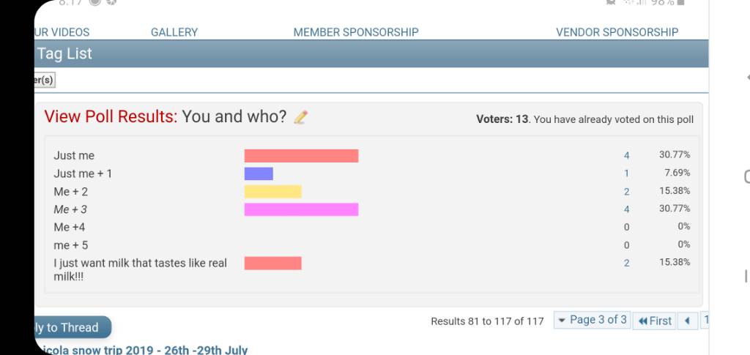Open the Gallery menu item
The height and width of the screenshot is (355, 750).
pyautogui.click(x=174, y=32)
